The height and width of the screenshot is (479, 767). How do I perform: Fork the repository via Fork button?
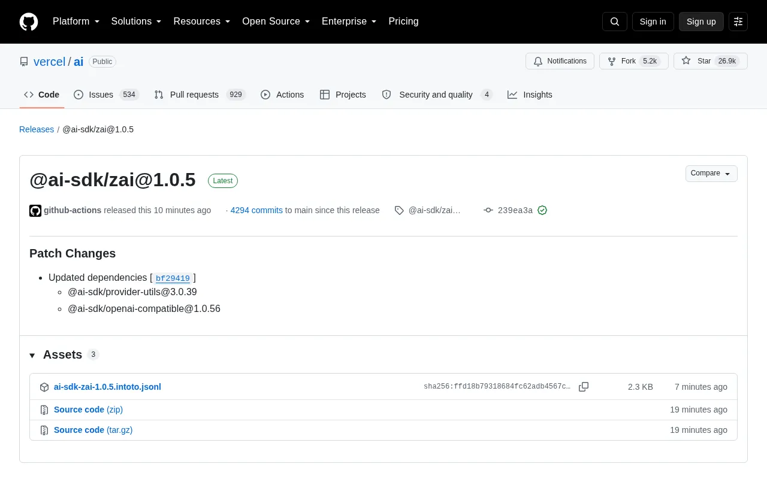633,61
